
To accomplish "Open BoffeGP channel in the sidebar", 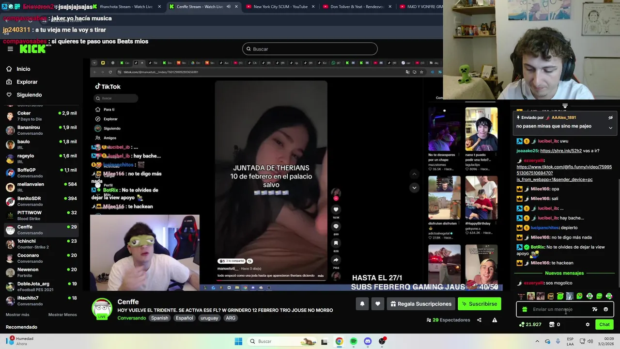I will [41, 173].
